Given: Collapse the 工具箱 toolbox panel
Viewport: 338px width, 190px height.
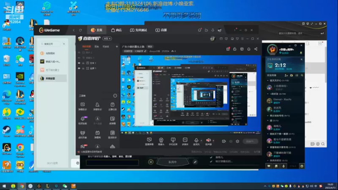Looking at the screenshot, I should pyautogui.click(x=115, y=96).
